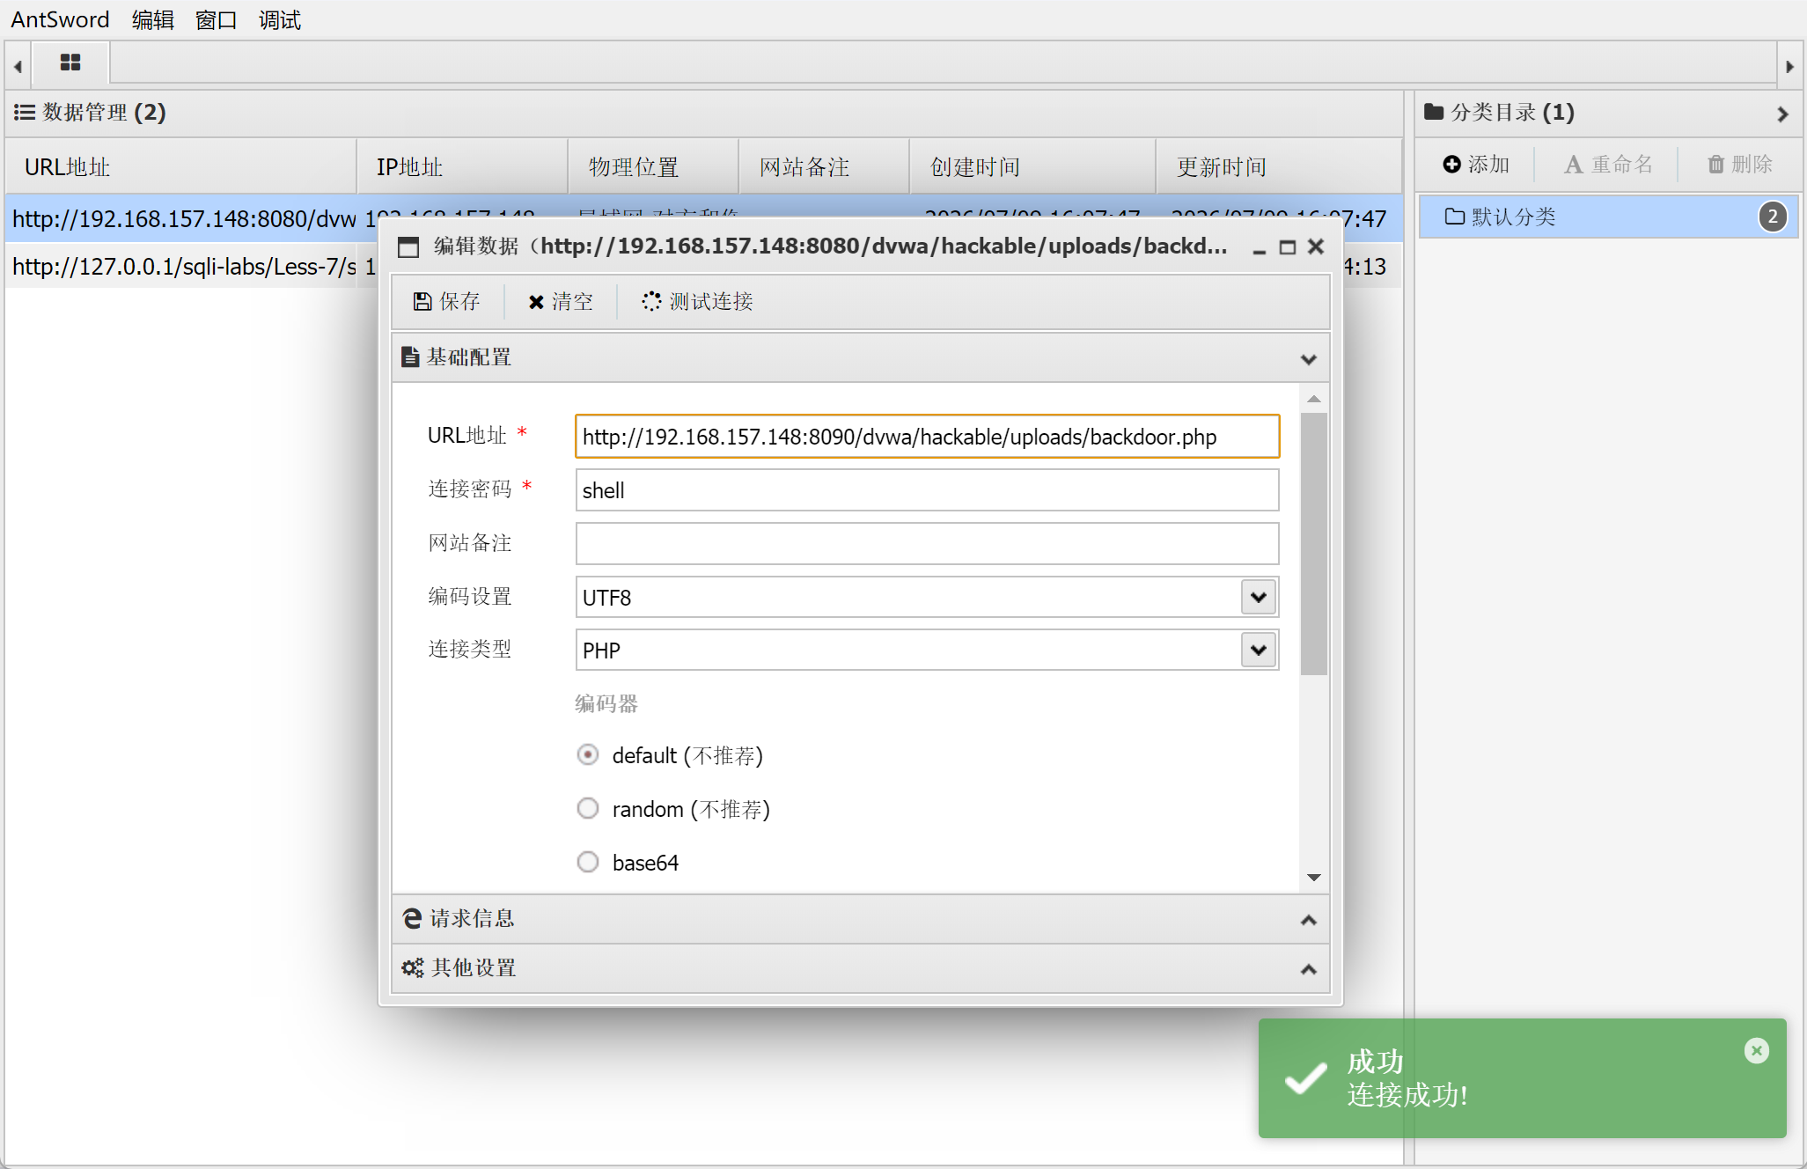Maximize the 编辑数据 dialog
Screen dimensions: 1807x1169
(1287, 247)
